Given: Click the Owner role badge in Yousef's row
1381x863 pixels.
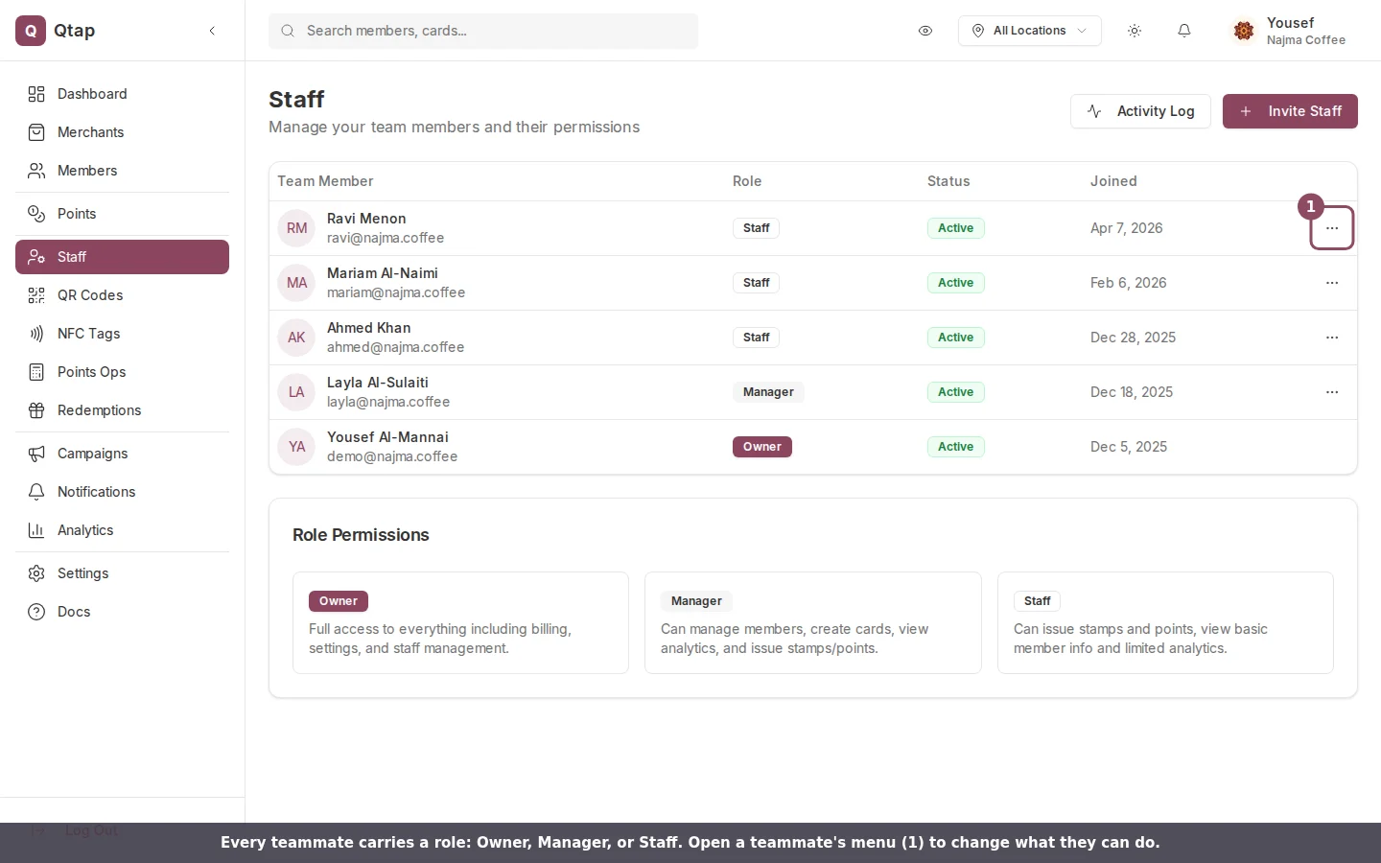Looking at the screenshot, I should tap(762, 447).
